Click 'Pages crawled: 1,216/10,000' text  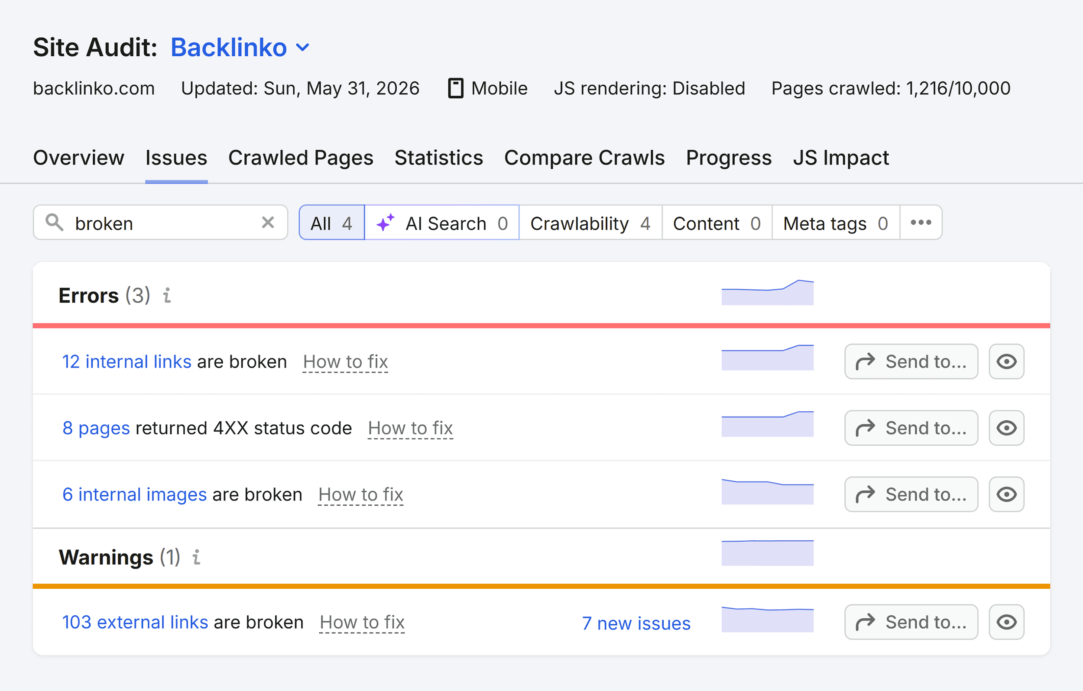pos(891,88)
